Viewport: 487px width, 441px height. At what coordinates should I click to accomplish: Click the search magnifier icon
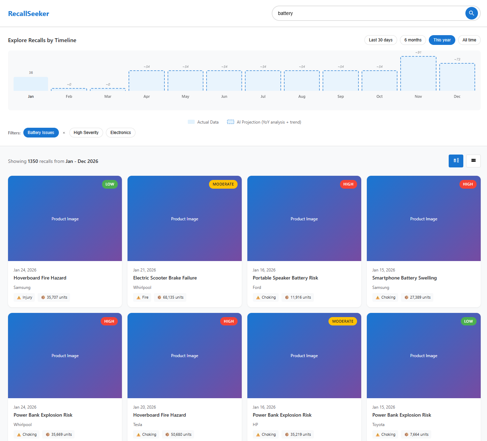[x=471, y=13]
